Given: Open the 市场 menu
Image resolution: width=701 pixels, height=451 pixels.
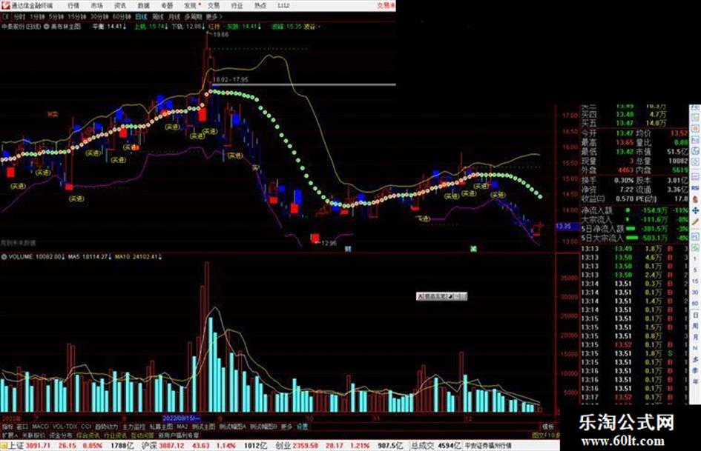Looking at the screenshot, I should coord(96,6).
